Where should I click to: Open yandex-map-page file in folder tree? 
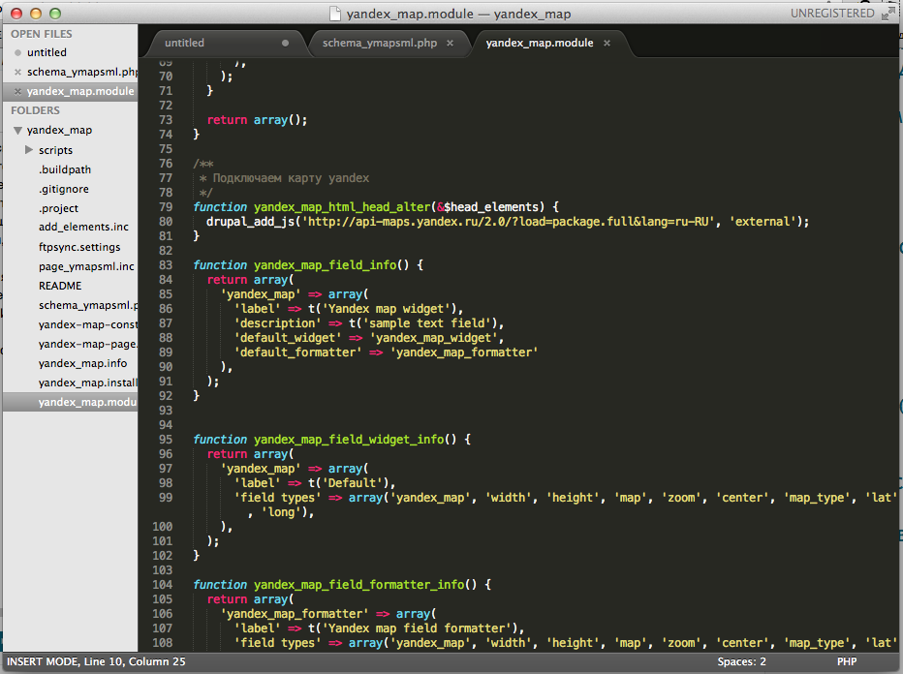(x=88, y=344)
